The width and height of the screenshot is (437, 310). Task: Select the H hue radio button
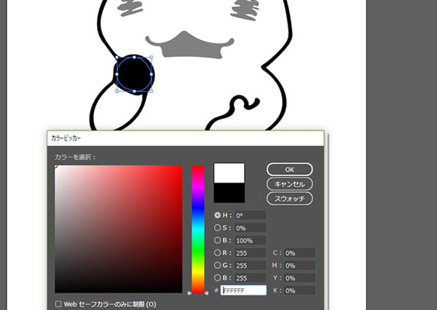pos(218,215)
